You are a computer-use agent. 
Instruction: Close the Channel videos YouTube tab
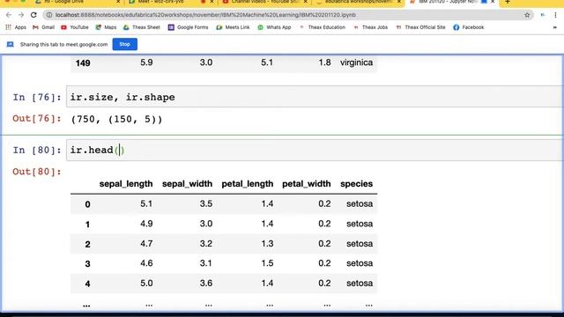[x=306, y=2]
